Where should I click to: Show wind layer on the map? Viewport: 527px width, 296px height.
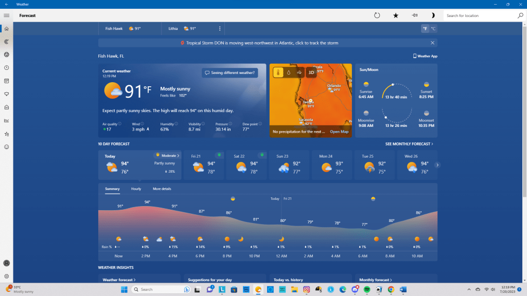(299, 72)
